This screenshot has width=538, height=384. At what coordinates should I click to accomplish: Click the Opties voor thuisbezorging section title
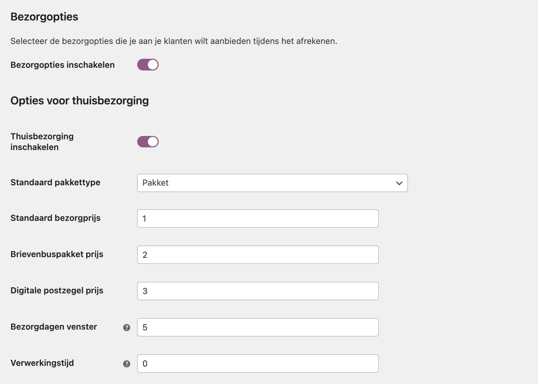79,100
